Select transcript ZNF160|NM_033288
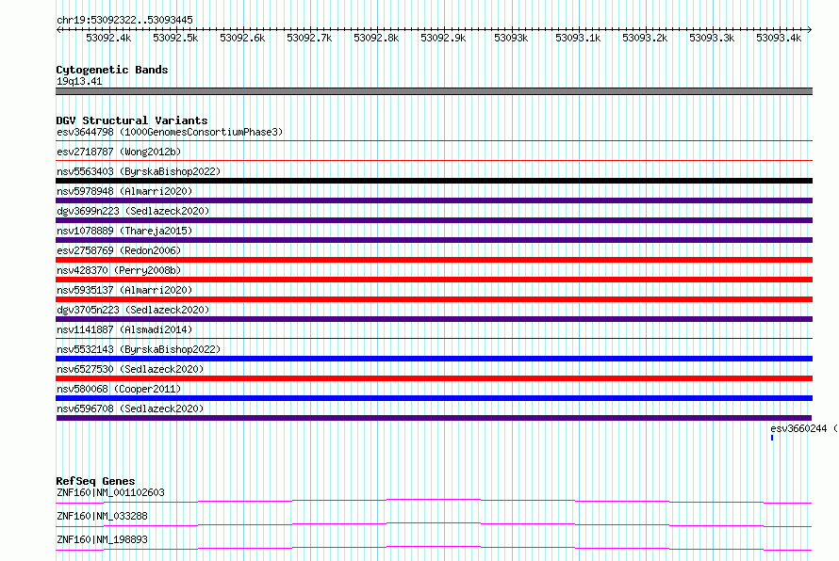Screen dimensions: 839x561 (102, 516)
